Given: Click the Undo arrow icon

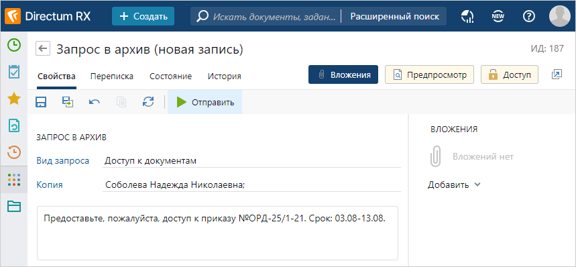Looking at the screenshot, I should 95,102.
